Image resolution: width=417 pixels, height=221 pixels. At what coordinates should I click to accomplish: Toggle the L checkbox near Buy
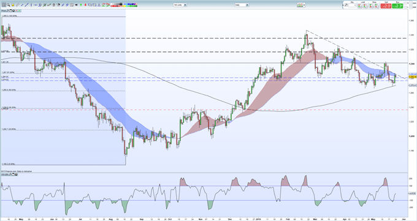pyautogui.click(x=405, y=7)
